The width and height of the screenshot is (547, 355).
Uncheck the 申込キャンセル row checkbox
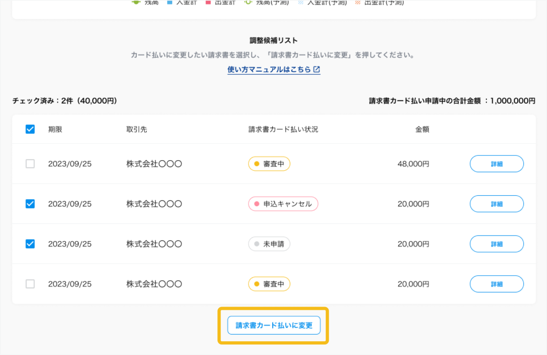tap(30, 204)
